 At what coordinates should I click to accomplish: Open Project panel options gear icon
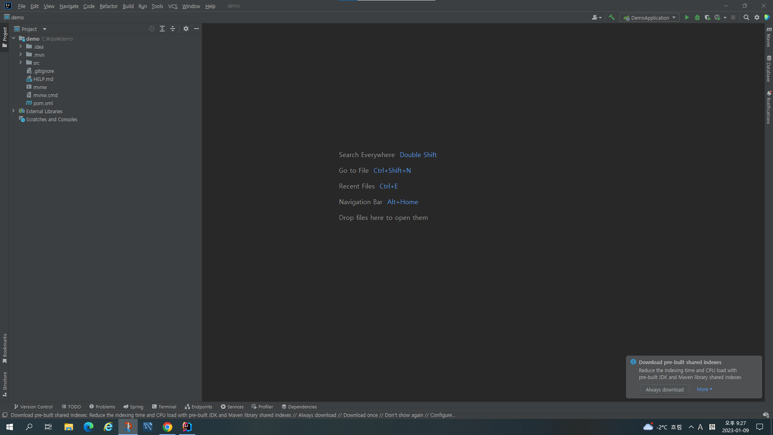pyautogui.click(x=186, y=29)
